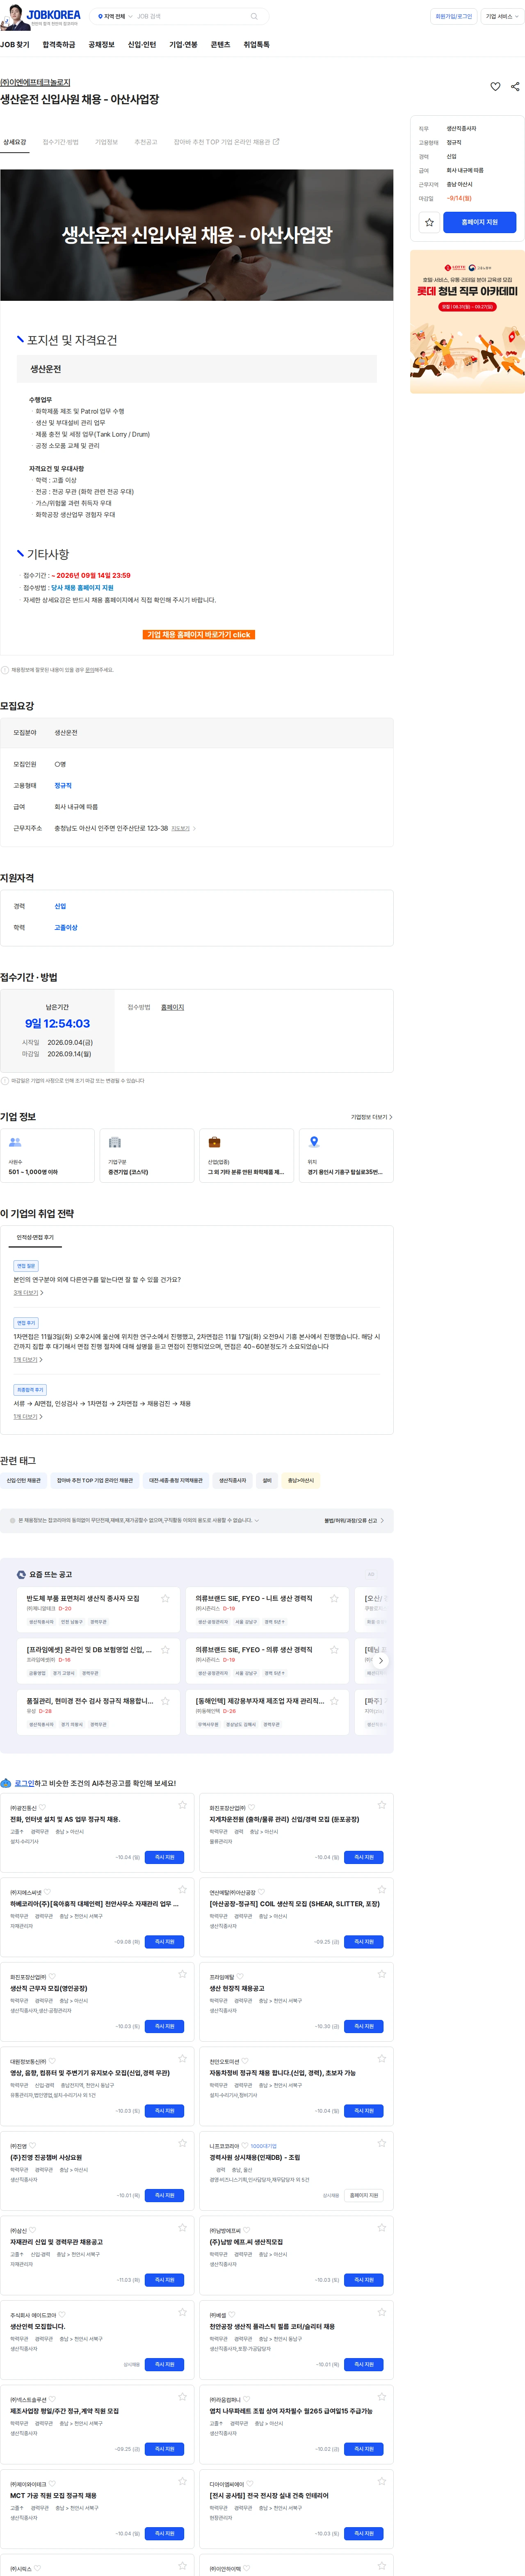Click 회원가입/로그인
Image resolution: width=525 pixels, height=2576 pixels.
pos(454,17)
